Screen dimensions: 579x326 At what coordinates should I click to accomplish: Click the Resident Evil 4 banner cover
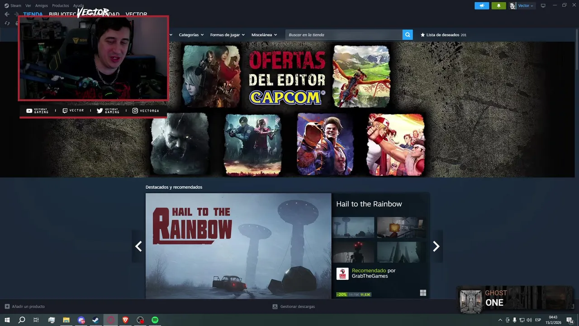[211, 76]
